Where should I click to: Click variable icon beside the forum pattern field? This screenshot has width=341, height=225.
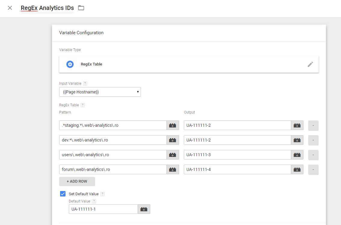coord(173,170)
